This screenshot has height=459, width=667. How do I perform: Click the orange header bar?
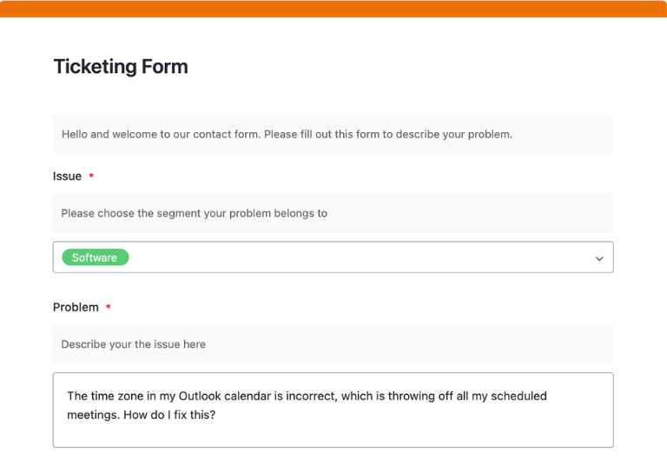pyautogui.click(x=333, y=9)
